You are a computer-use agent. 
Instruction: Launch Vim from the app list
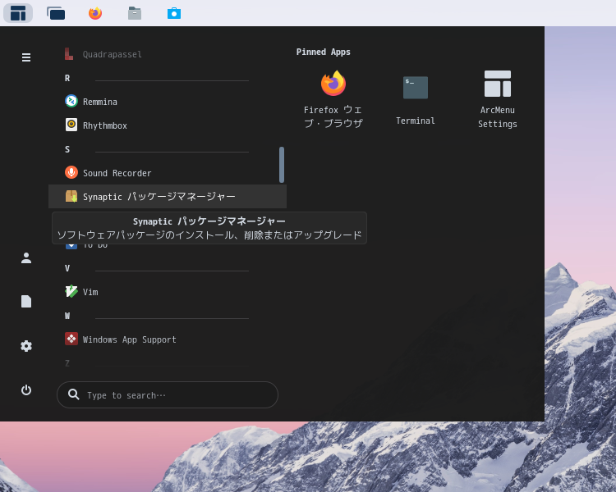coord(168,292)
